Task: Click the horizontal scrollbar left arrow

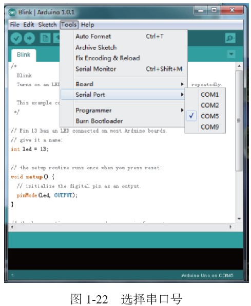Action: pos(12,227)
